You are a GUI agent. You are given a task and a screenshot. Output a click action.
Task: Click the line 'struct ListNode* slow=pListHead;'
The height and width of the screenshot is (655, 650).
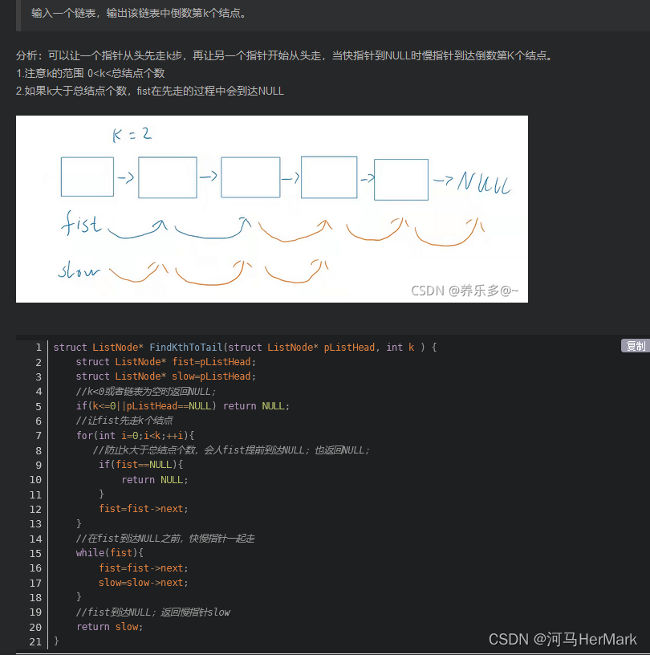pos(166,376)
